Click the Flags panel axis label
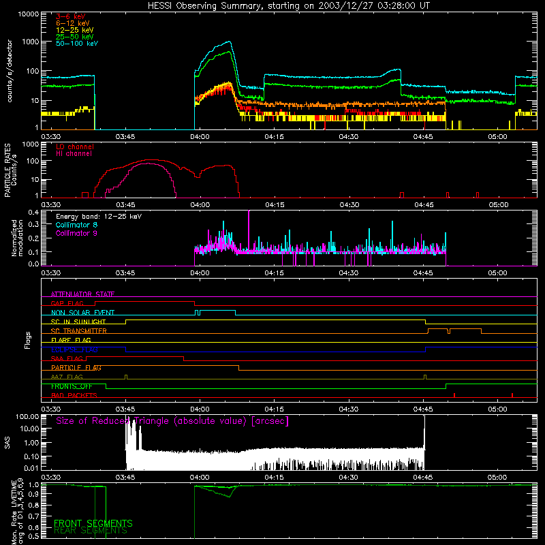 27,340
